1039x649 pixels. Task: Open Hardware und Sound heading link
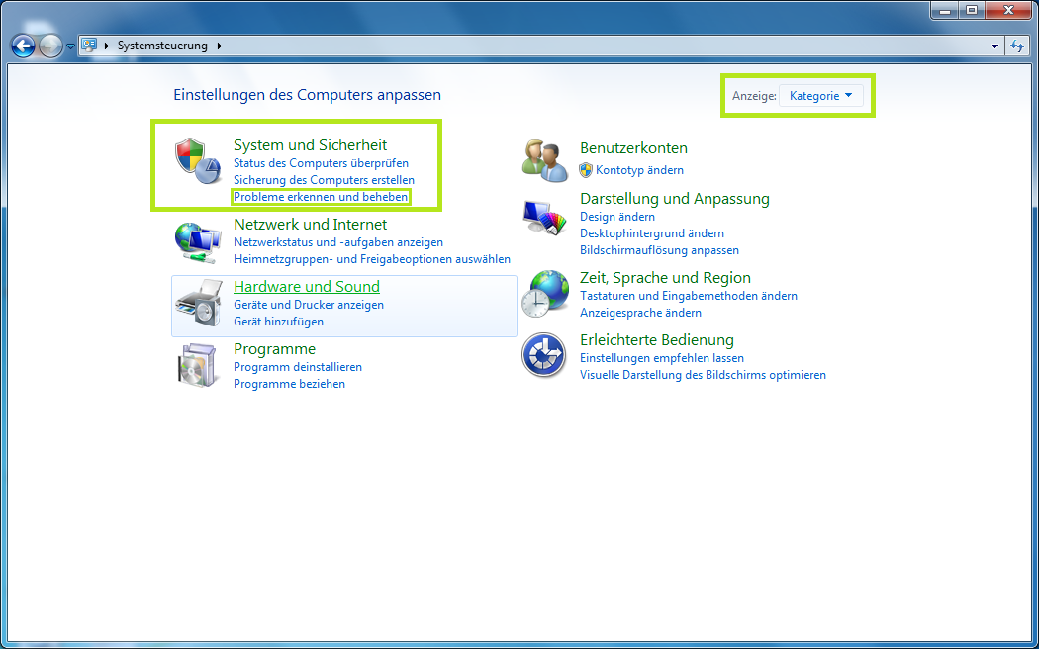pyautogui.click(x=307, y=287)
